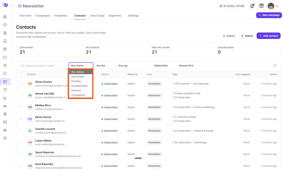Open the chat bubble icon in sidebar
The height and width of the screenshot is (169, 283).
(5, 74)
